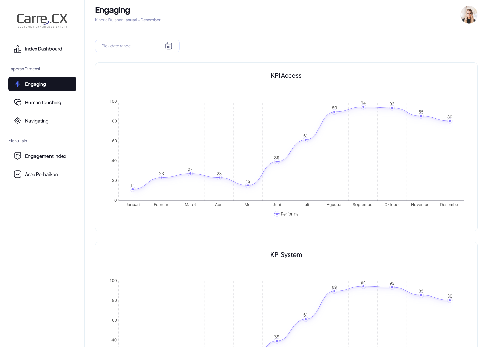
Task: Toggle the Performa series visibility in KPI Access
Action: click(x=286, y=214)
